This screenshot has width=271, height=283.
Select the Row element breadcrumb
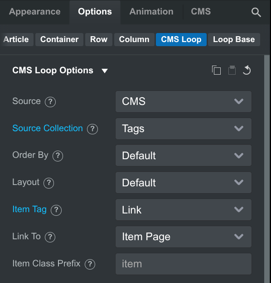[x=99, y=39]
